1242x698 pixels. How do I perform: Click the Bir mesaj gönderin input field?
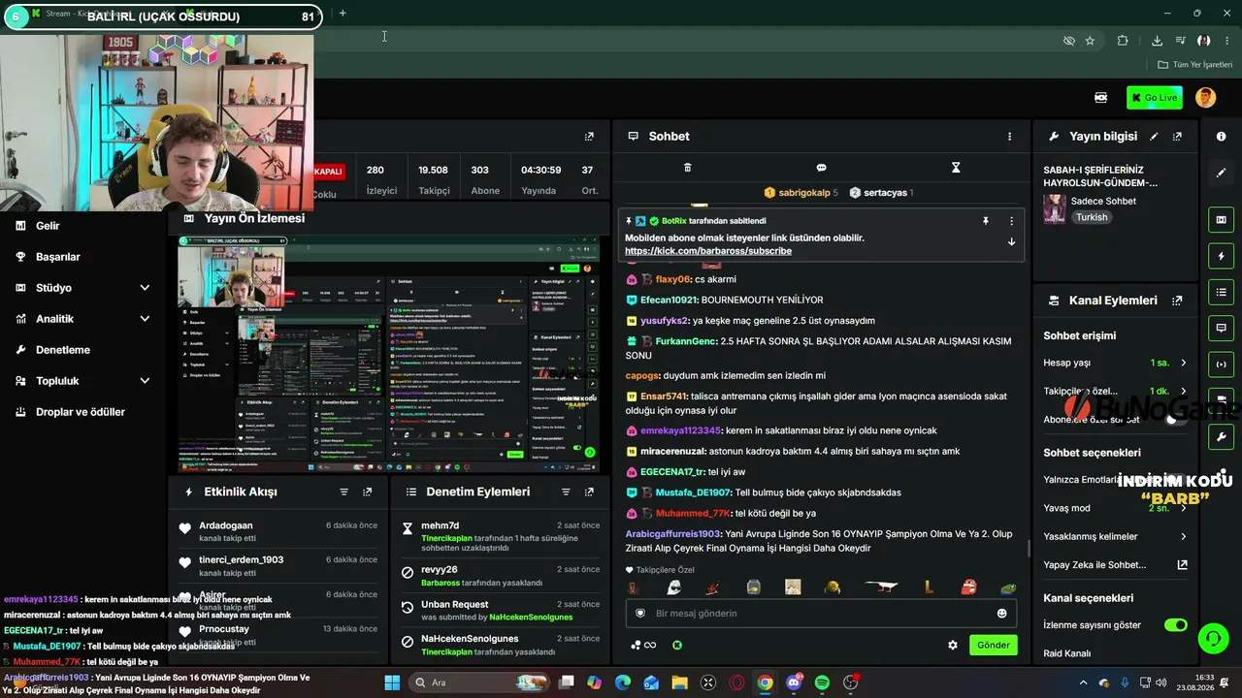[x=822, y=614]
